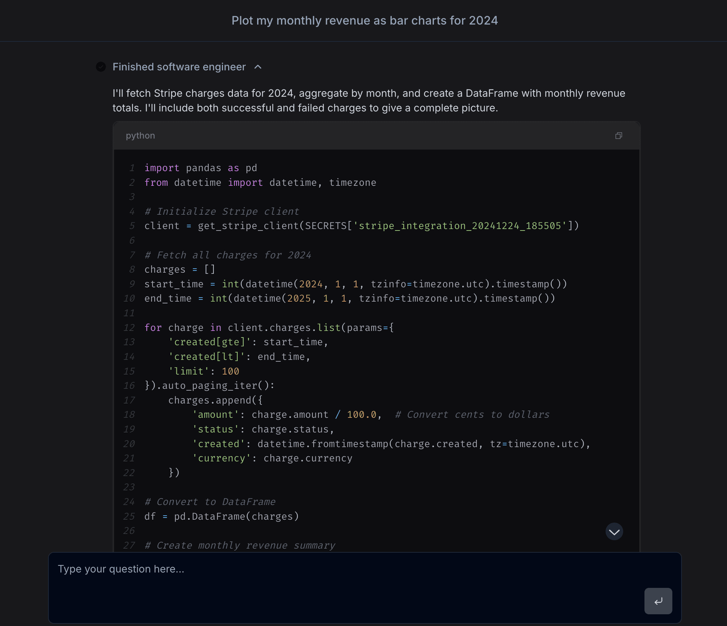Image resolution: width=727 pixels, height=626 pixels.
Task: Select the charges.append statement
Action: click(215, 400)
